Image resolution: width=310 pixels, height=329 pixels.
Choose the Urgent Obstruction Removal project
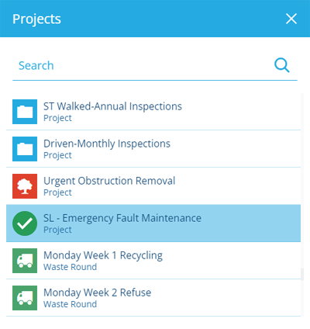(153, 186)
